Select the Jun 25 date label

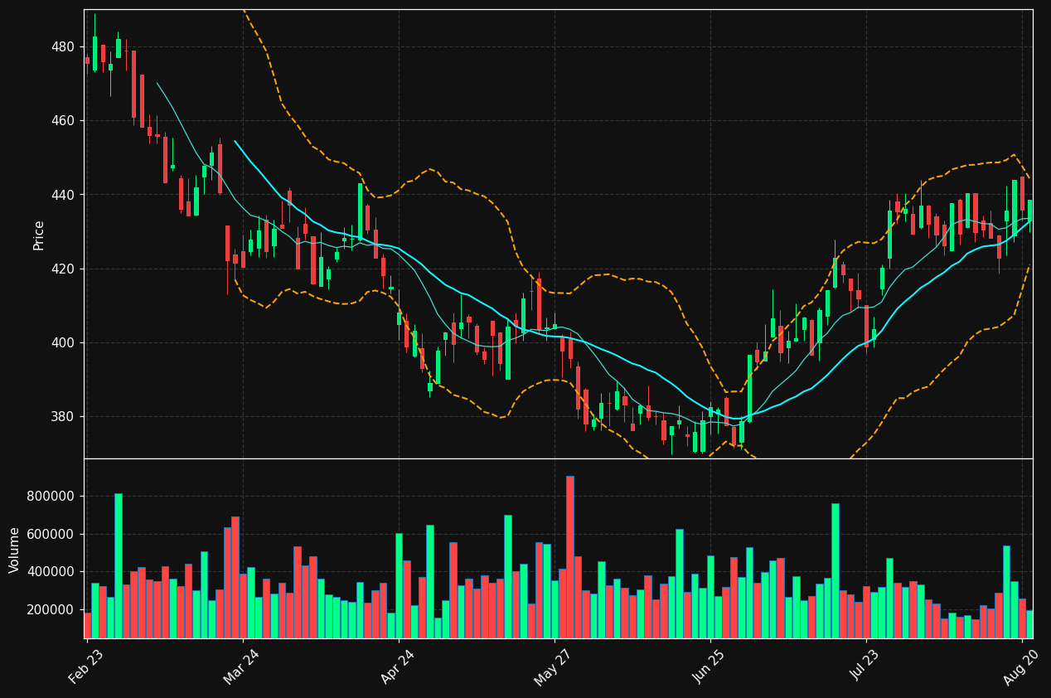(708, 666)
